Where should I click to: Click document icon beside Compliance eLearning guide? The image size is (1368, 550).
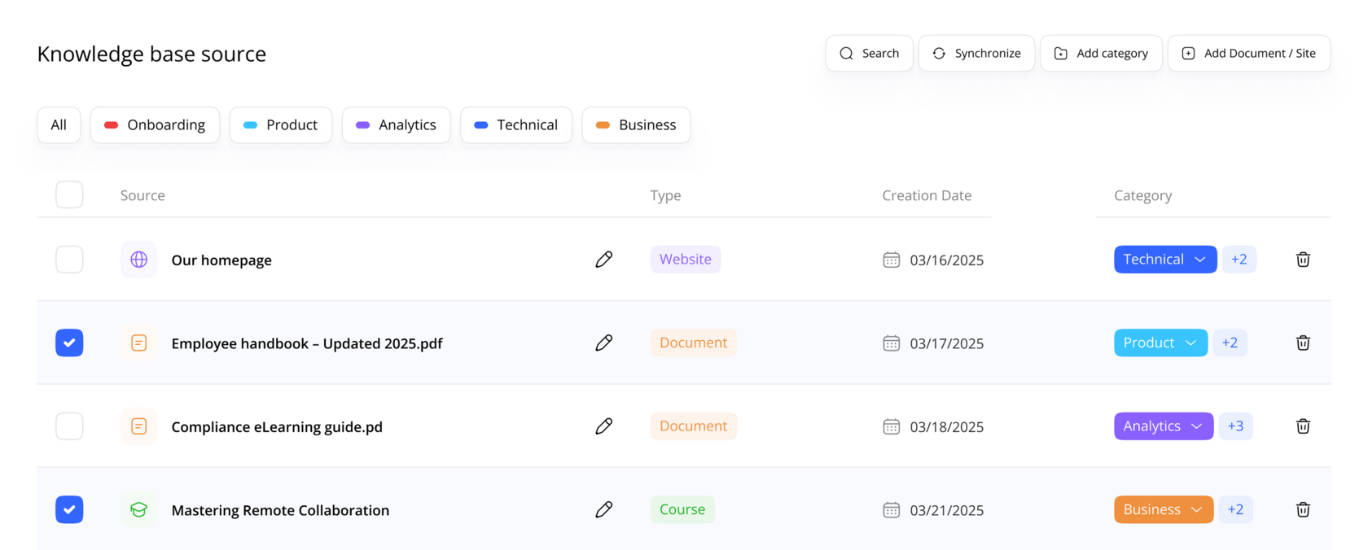pos(139,426)
